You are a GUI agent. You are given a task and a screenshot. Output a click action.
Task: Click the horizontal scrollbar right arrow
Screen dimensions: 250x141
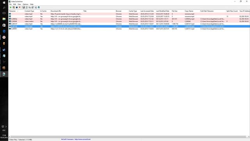click(x=248, y=137)
